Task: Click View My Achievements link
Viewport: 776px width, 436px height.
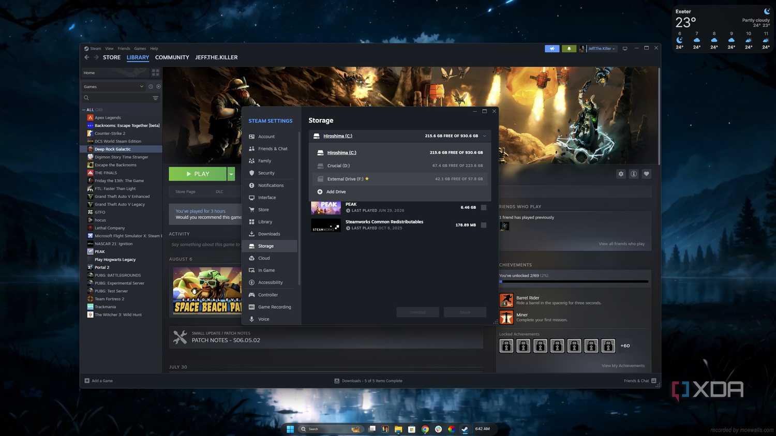Action: click(623, 366)
